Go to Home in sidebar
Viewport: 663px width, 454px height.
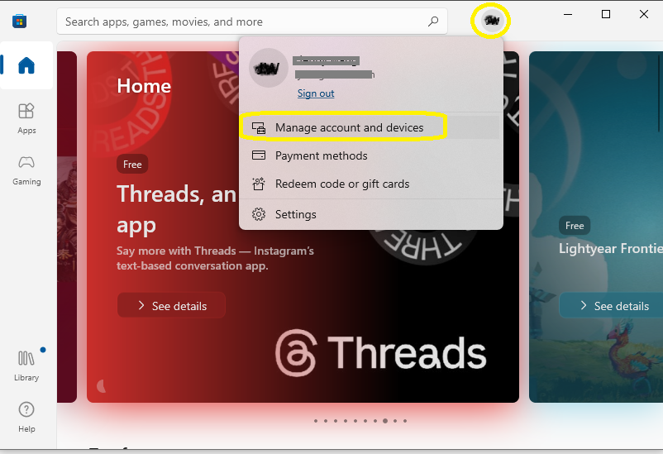26,65
